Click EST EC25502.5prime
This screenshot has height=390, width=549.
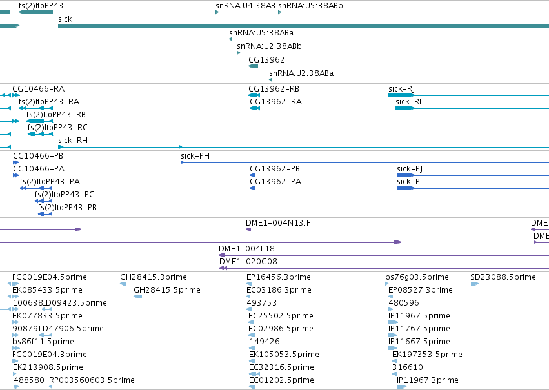point(281,317)
